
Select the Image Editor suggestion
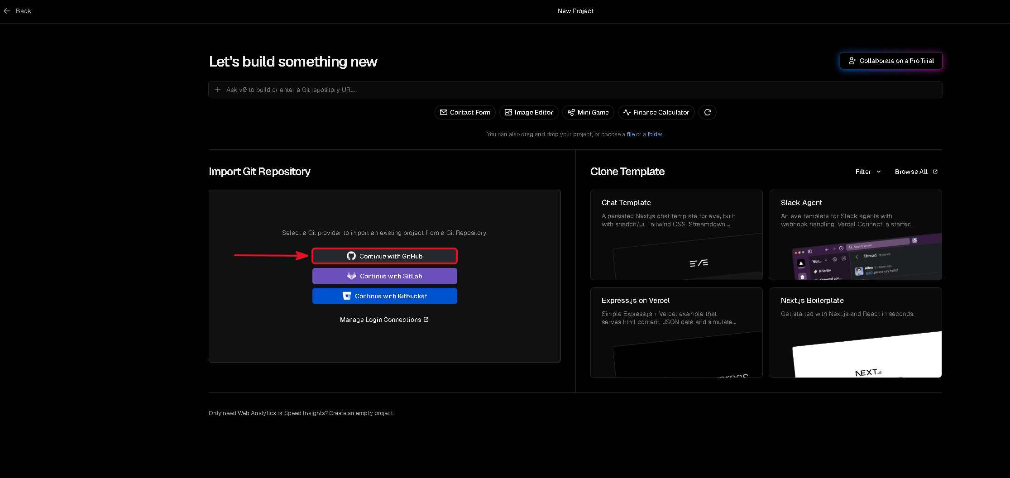coord(529,112)
